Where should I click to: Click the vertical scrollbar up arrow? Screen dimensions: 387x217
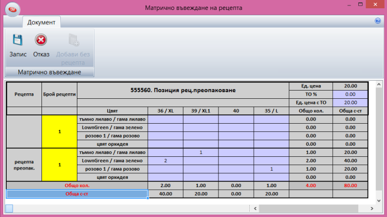click(379, 84)
